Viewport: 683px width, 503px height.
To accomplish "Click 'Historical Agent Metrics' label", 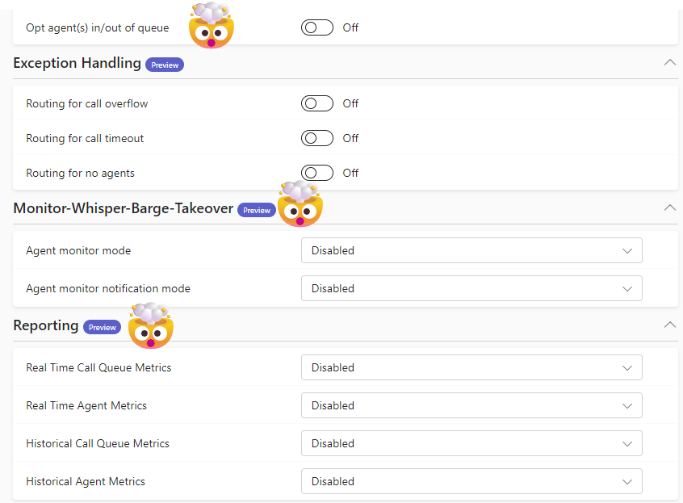I will (86, 482).
